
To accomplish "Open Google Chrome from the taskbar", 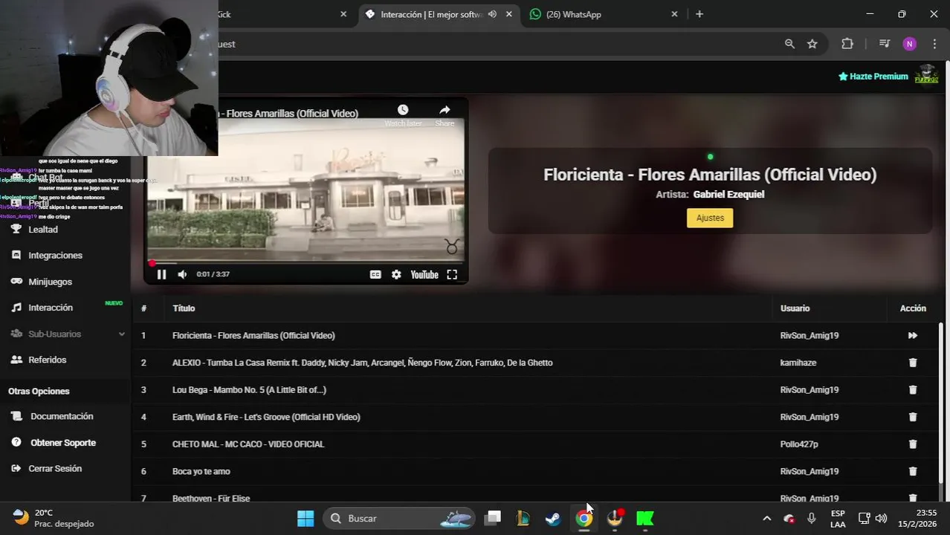I will point(584,519).
